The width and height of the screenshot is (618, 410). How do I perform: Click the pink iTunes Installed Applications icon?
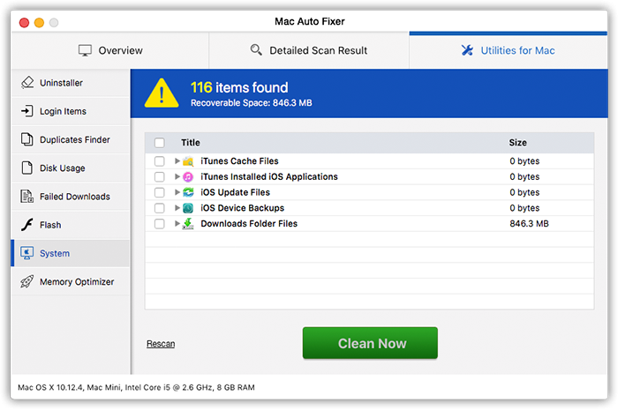(x=188, y=177)
